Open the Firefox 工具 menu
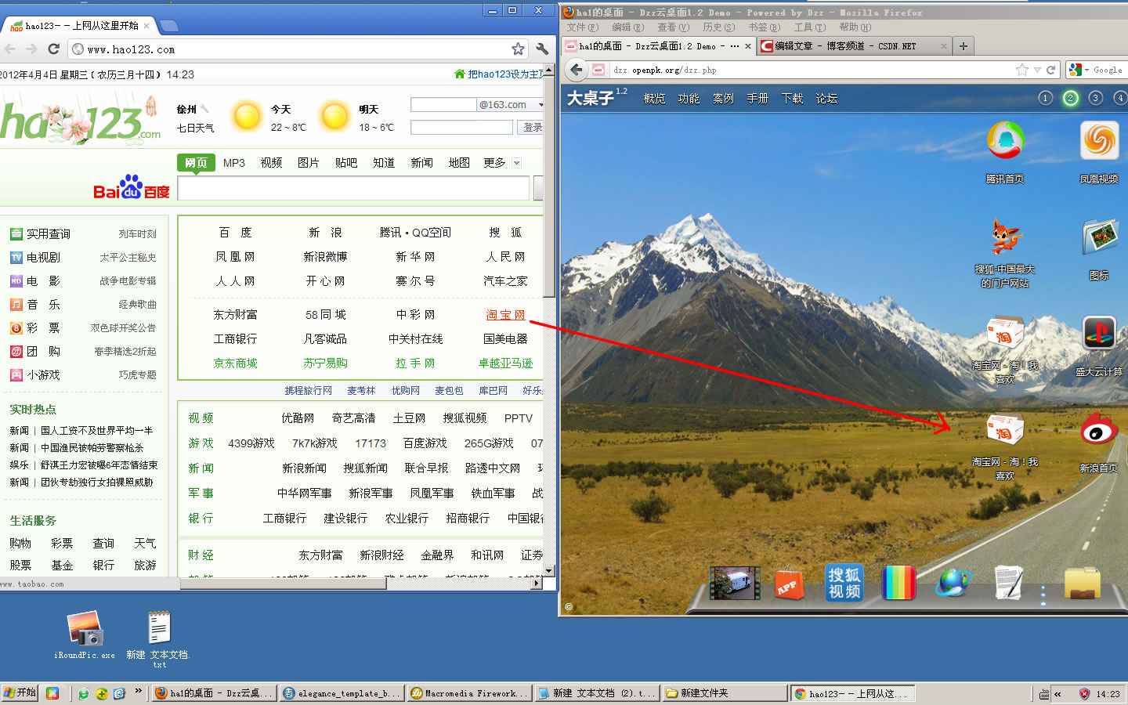 (809, 27)
